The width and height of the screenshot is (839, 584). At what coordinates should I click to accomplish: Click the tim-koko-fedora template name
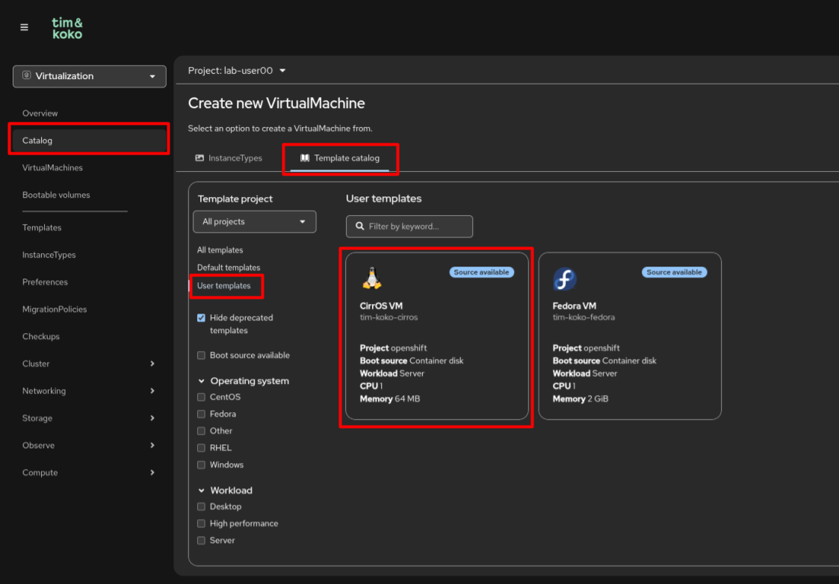[583, 317]
